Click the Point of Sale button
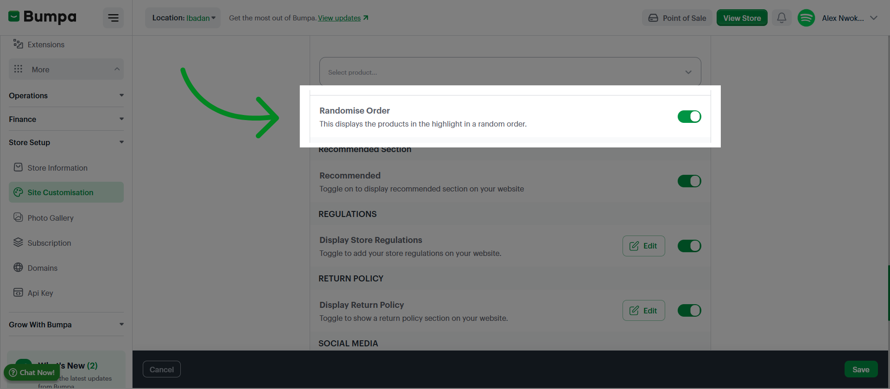Image resolution: width=890 pixels, height=389 pixels. pyautogui.click(x=677, y=18)
